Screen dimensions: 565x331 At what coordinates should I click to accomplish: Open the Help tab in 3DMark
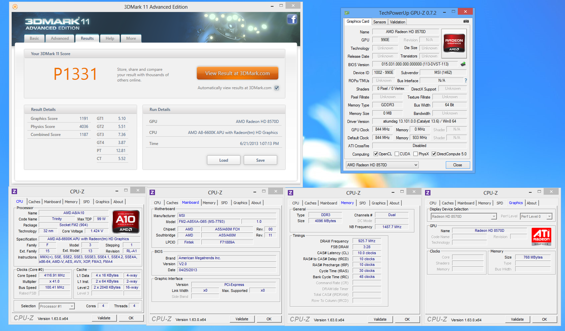coord(110,38)
